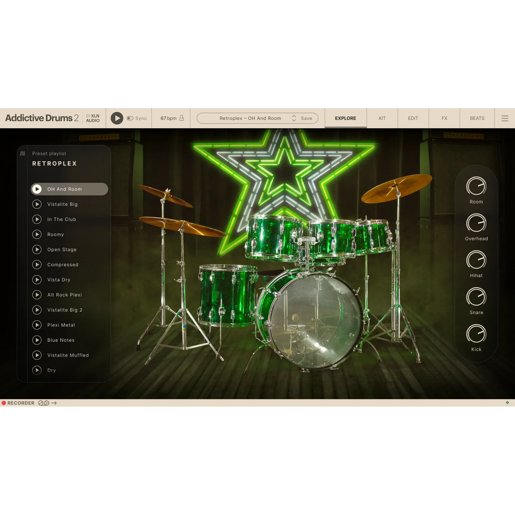The height and width of the screenshot is (515, 515).
Task: Play the Alt Rock Plexi preset
Action: point(37,295)
